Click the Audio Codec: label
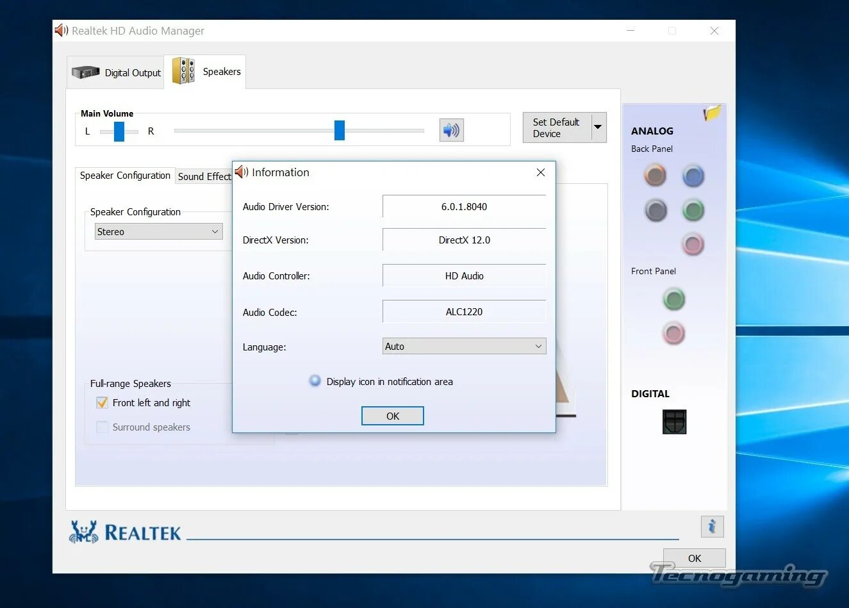This screenshot has width=849, height=608. [270, 312]
